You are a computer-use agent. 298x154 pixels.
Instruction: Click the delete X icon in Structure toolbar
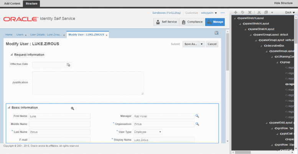[250, 12]
